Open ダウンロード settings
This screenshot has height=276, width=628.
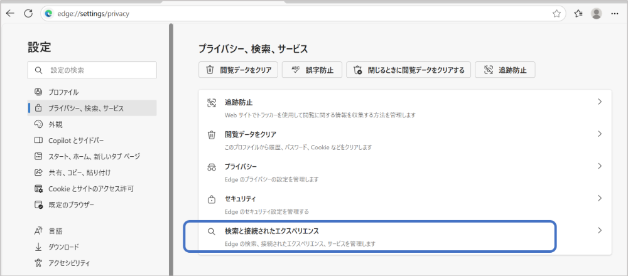92,247
